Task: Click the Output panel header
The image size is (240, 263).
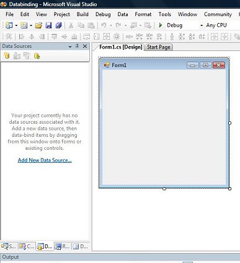Action: [120, 257]
